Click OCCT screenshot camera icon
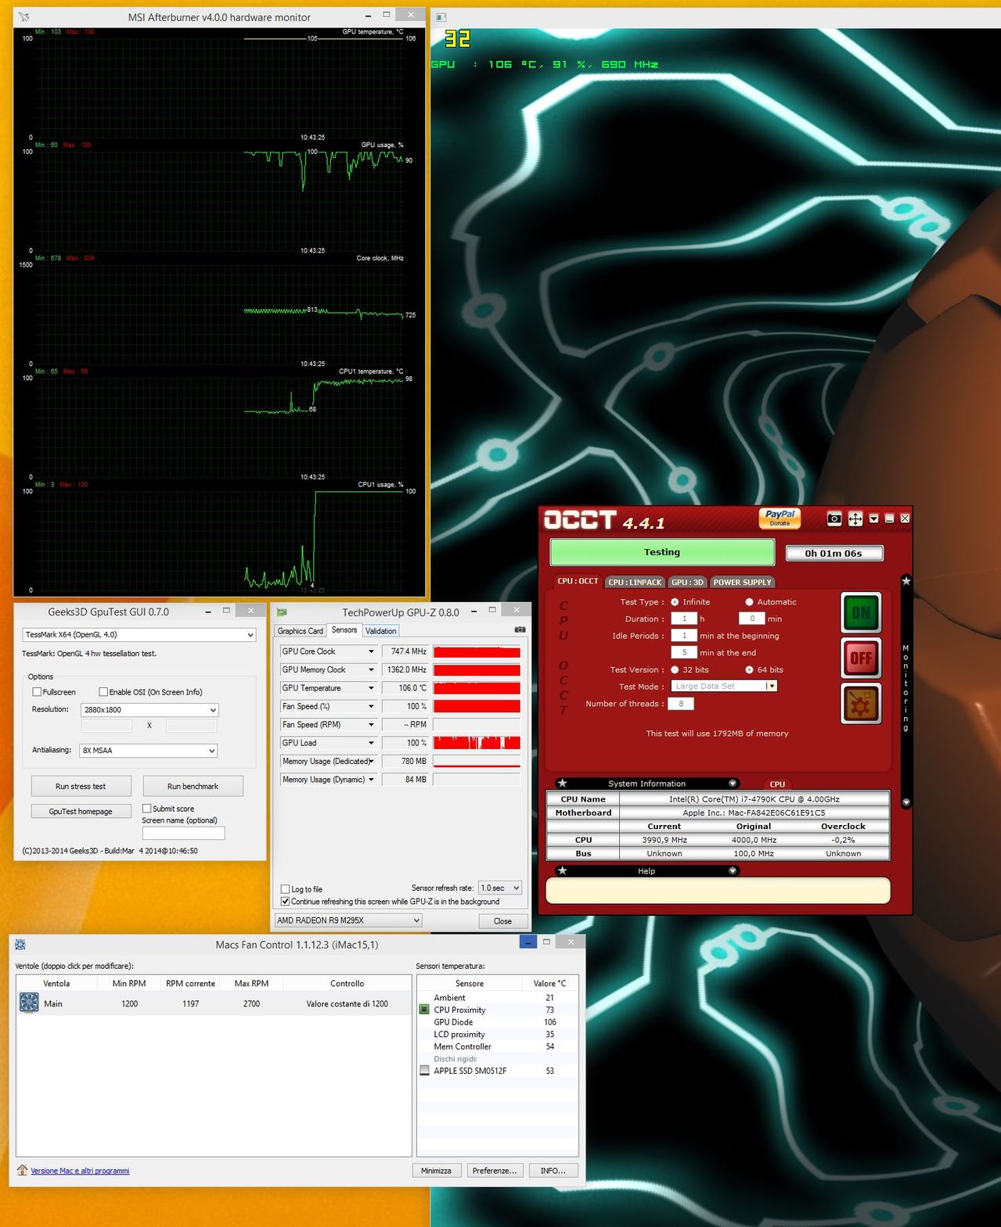The width and height of the screenshot is (1001, 1227). [834, 518]
